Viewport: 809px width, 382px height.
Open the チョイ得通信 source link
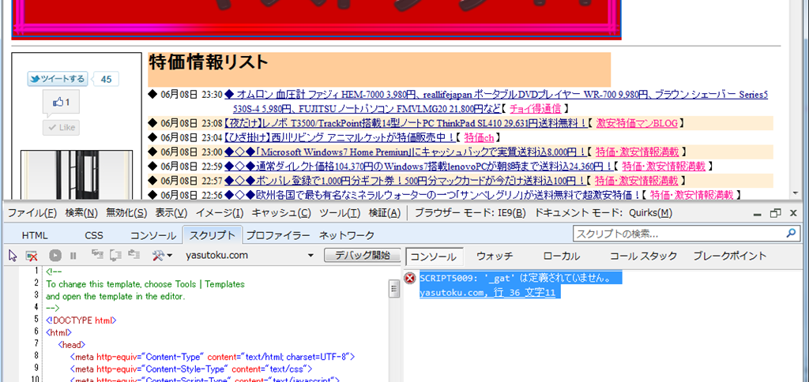(x=535, y=109)
